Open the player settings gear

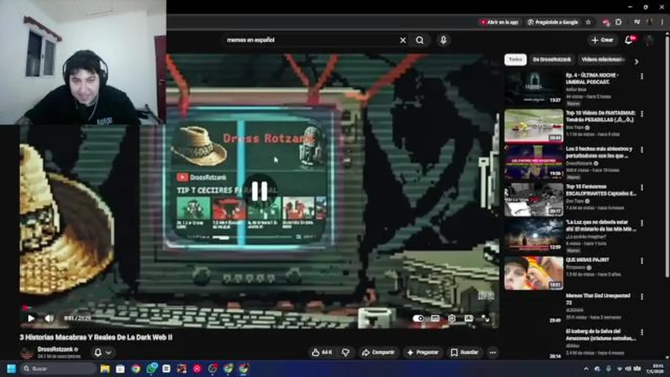(x=452, y=318)
